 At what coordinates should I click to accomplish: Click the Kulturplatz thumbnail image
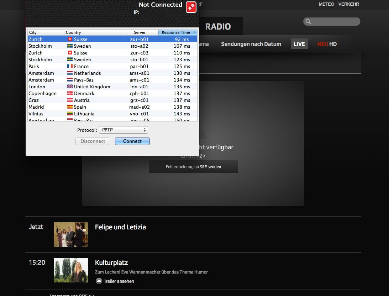pyautogui.click(x=71, y=270)
